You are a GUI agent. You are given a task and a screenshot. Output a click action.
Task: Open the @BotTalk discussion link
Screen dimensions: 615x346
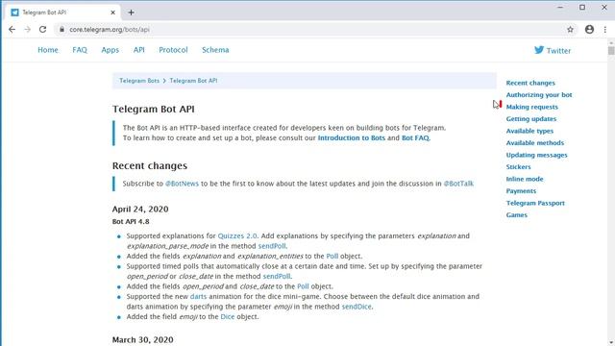point(458,184)
